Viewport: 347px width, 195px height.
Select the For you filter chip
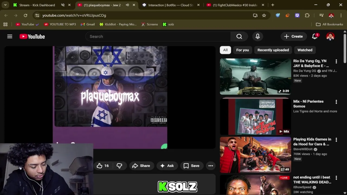click(242, 50)
